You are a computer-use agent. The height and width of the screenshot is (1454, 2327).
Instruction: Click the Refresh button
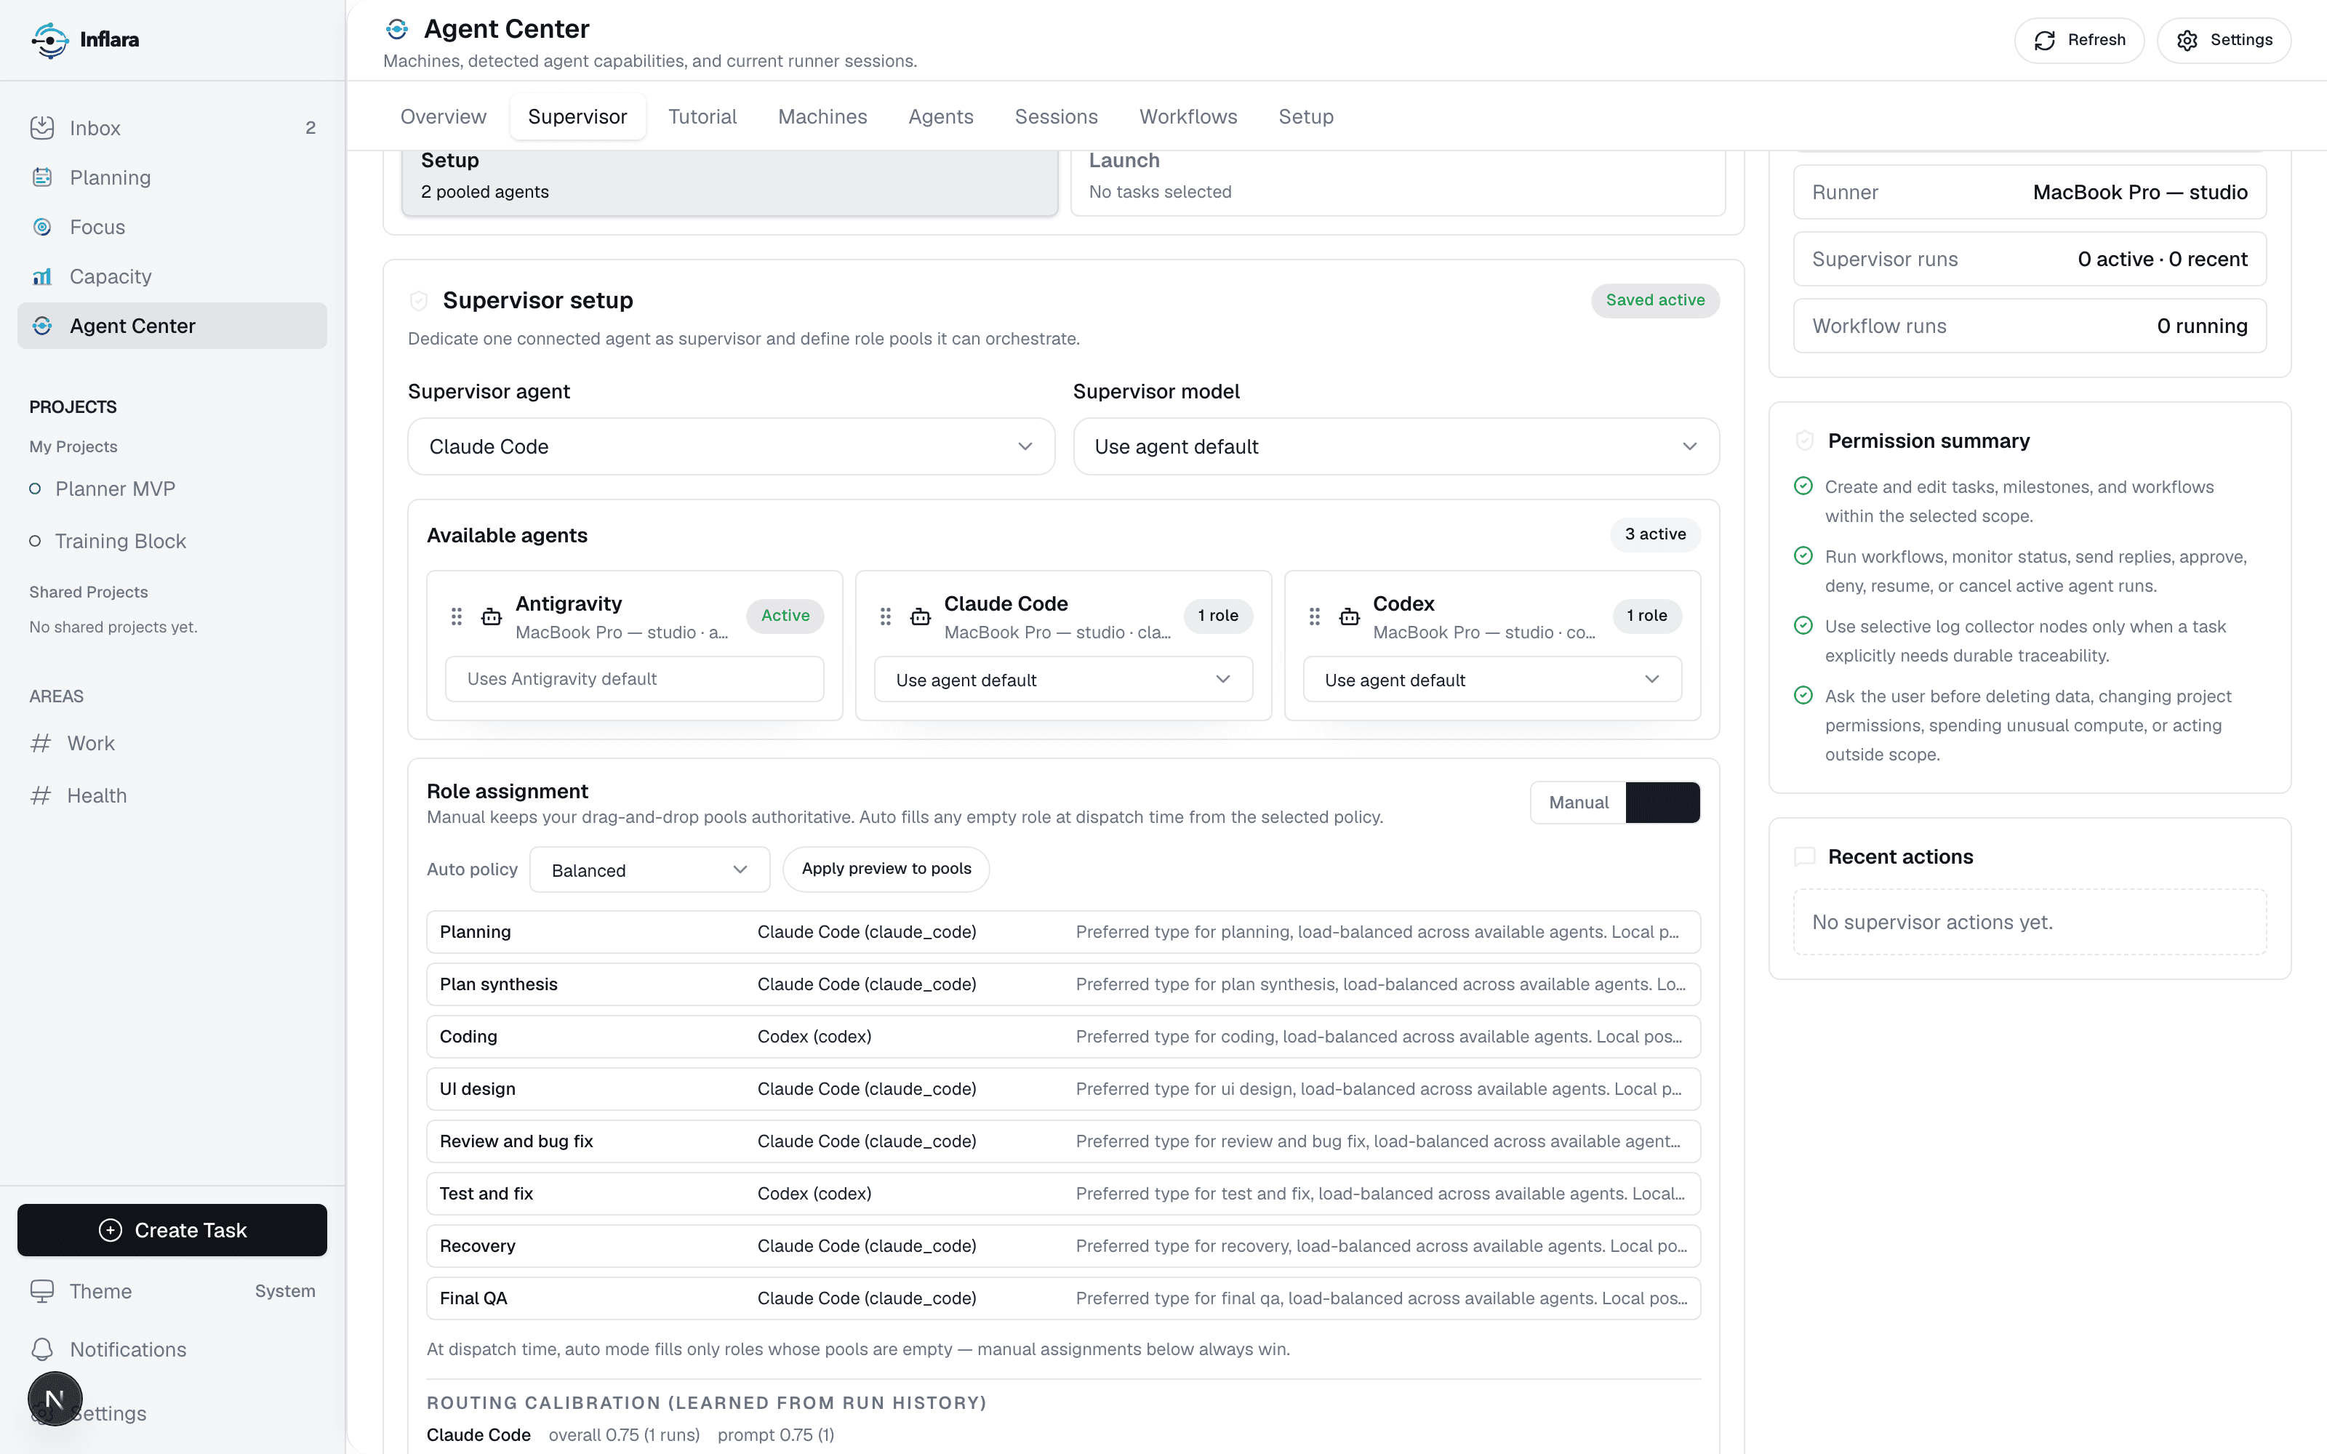[x=2079, y=41]
